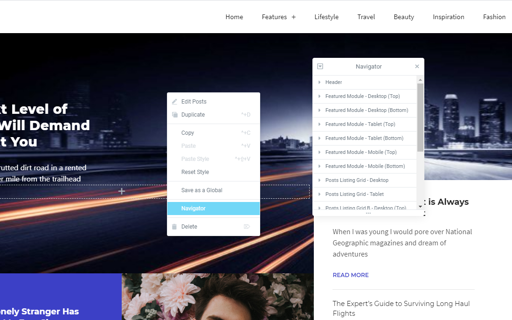Open 'The Expert's Guide to Surviving Long Haul Flights'

[x=401, y=309]
